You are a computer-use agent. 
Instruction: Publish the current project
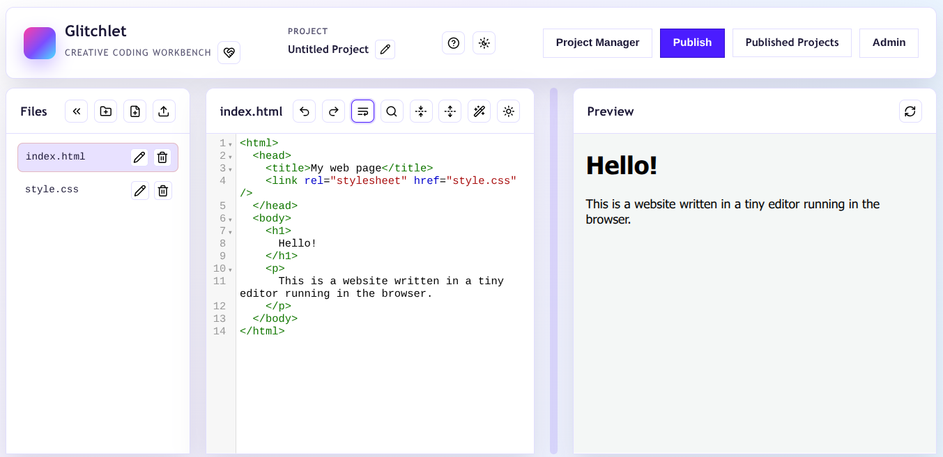point(692,42)
